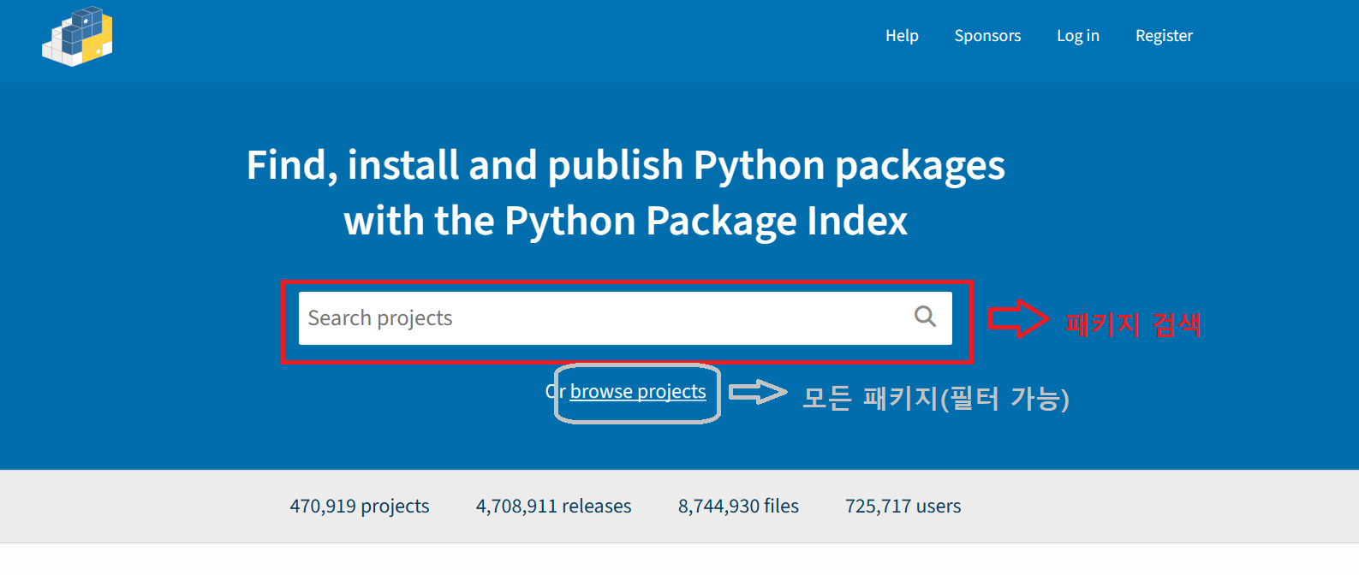
Task: Follow the browse projects link
Action: click(x=638, y=391)
